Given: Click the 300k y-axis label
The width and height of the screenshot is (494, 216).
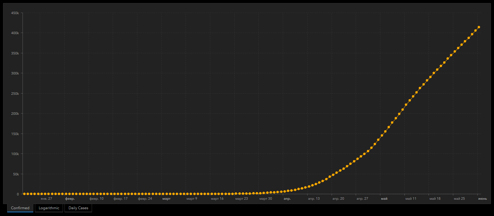Looking at the screenshot, I should tap(15, 73).
